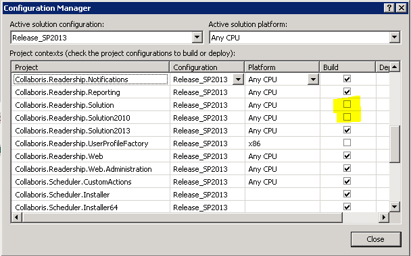
Task: Click the vertical scrollbar down arrow
Action: point(395,207)
